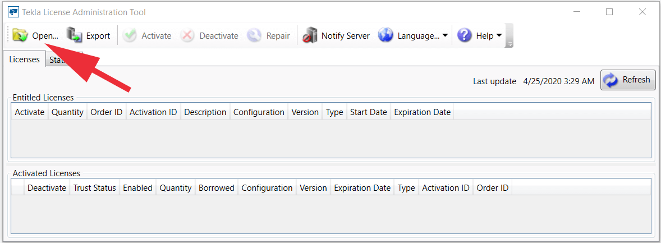
Task: Sort Entitled Licenses by Quantity column
Action: click(67, 112)
